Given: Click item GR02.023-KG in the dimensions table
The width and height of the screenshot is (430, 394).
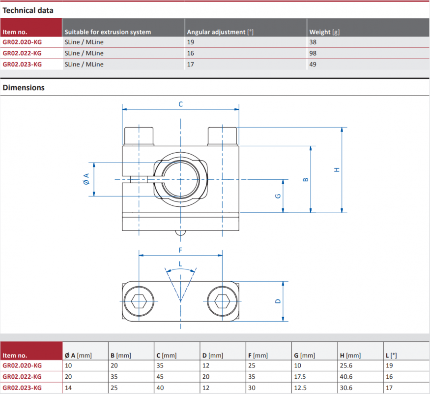Looking at the screenshot, I should coord(22,388).
